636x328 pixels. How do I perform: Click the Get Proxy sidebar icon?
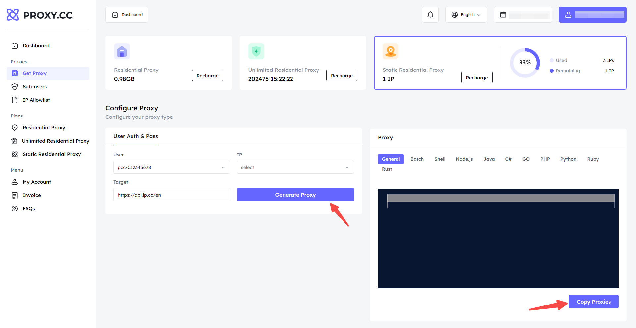15,73
